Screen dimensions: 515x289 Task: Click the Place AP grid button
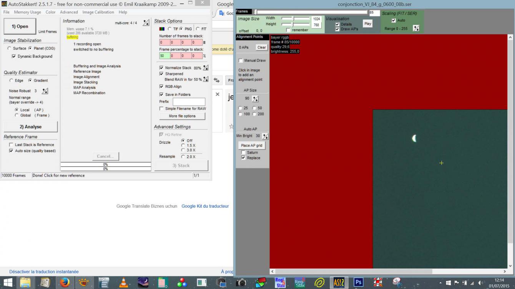click(x=251, y=146)
